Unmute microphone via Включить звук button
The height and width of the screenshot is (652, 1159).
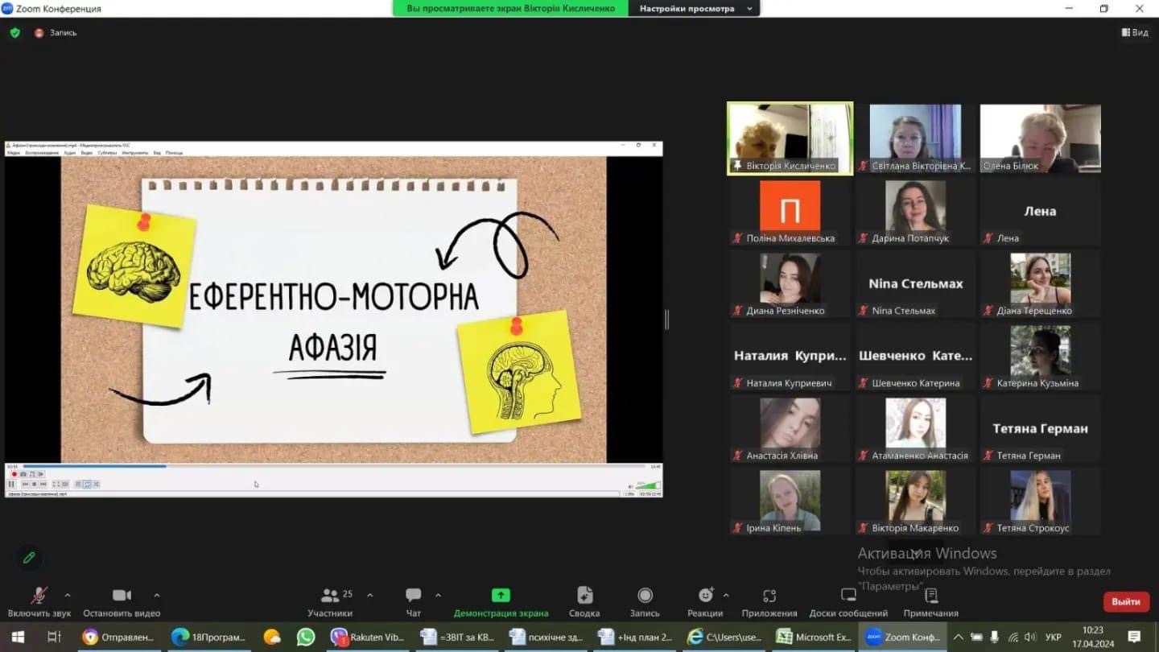(x=39, y=602)
